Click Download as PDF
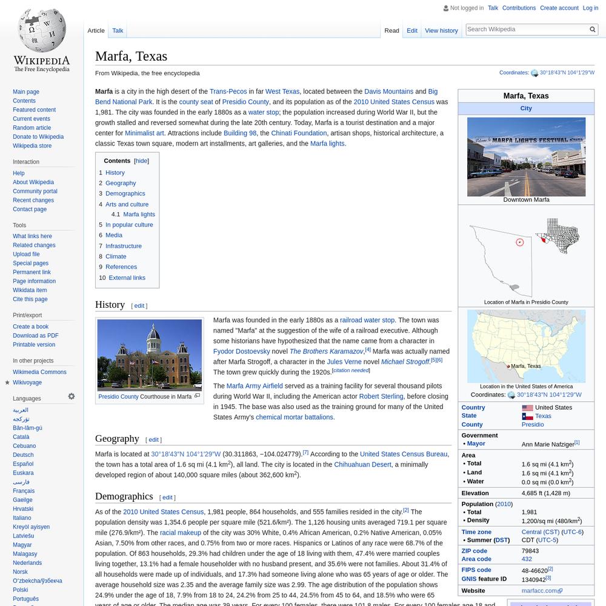This screenshot has height=606, width=606. (x=36, y=336)
